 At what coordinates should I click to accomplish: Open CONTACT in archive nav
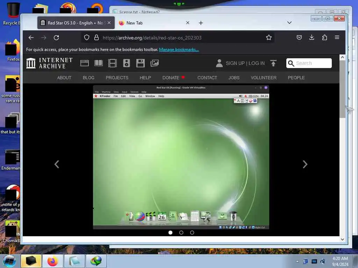(207, 78)
